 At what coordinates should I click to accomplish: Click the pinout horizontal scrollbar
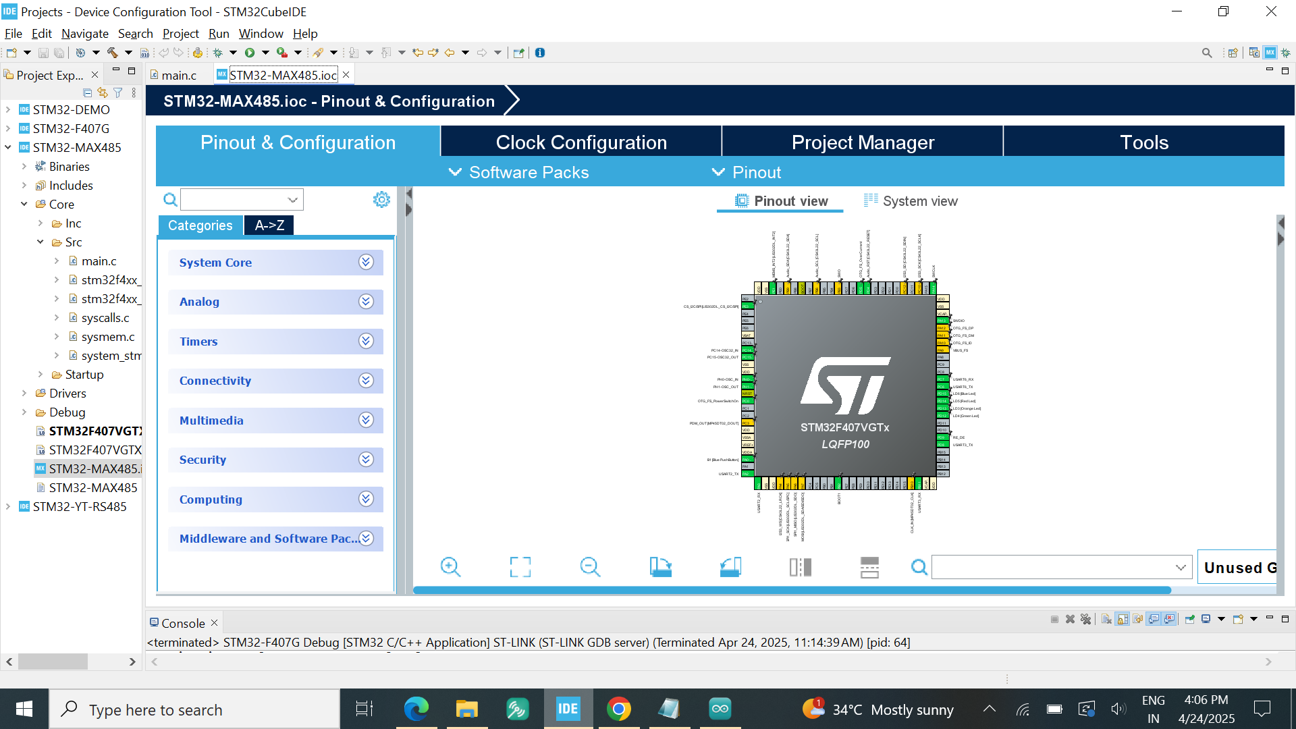coord(792,590)
